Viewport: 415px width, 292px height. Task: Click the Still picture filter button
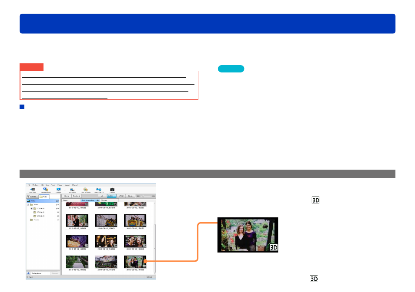click(x=130, y=196)
